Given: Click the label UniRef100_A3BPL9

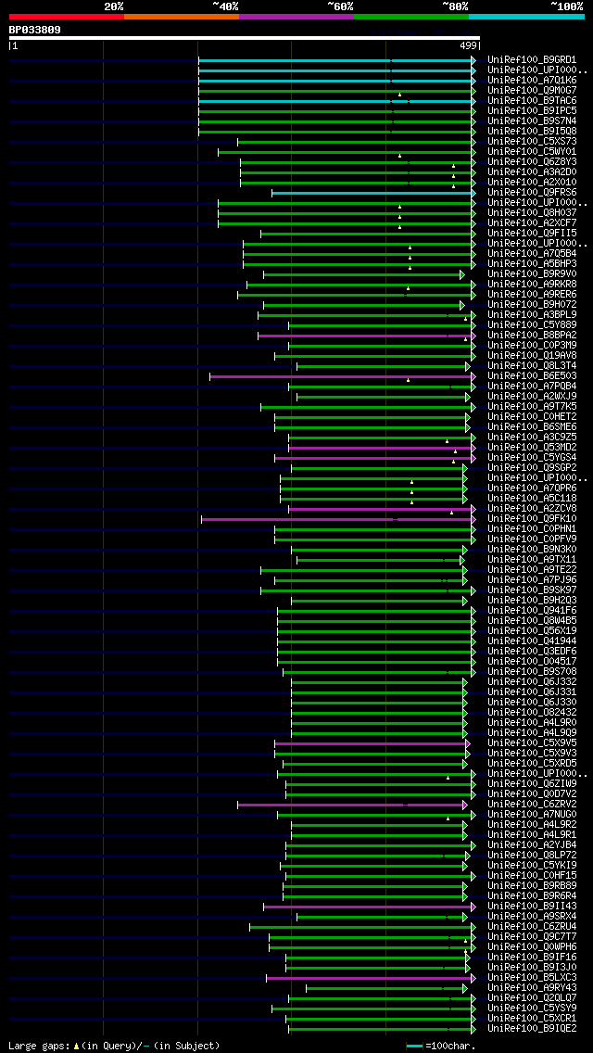Looking at the screenshot, I should pos(532,315).
